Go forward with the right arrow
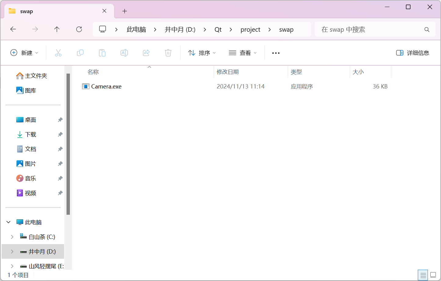Screen dimensions: 441x281 [x=35, y=29]
